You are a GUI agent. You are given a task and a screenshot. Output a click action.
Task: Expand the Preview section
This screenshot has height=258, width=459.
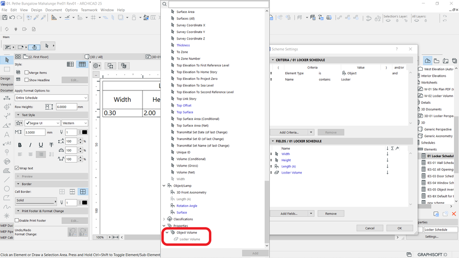click(x=18, y=176)
